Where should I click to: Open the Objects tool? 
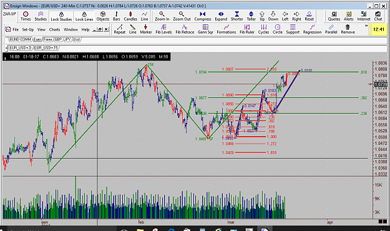click(x=103, y=16)
